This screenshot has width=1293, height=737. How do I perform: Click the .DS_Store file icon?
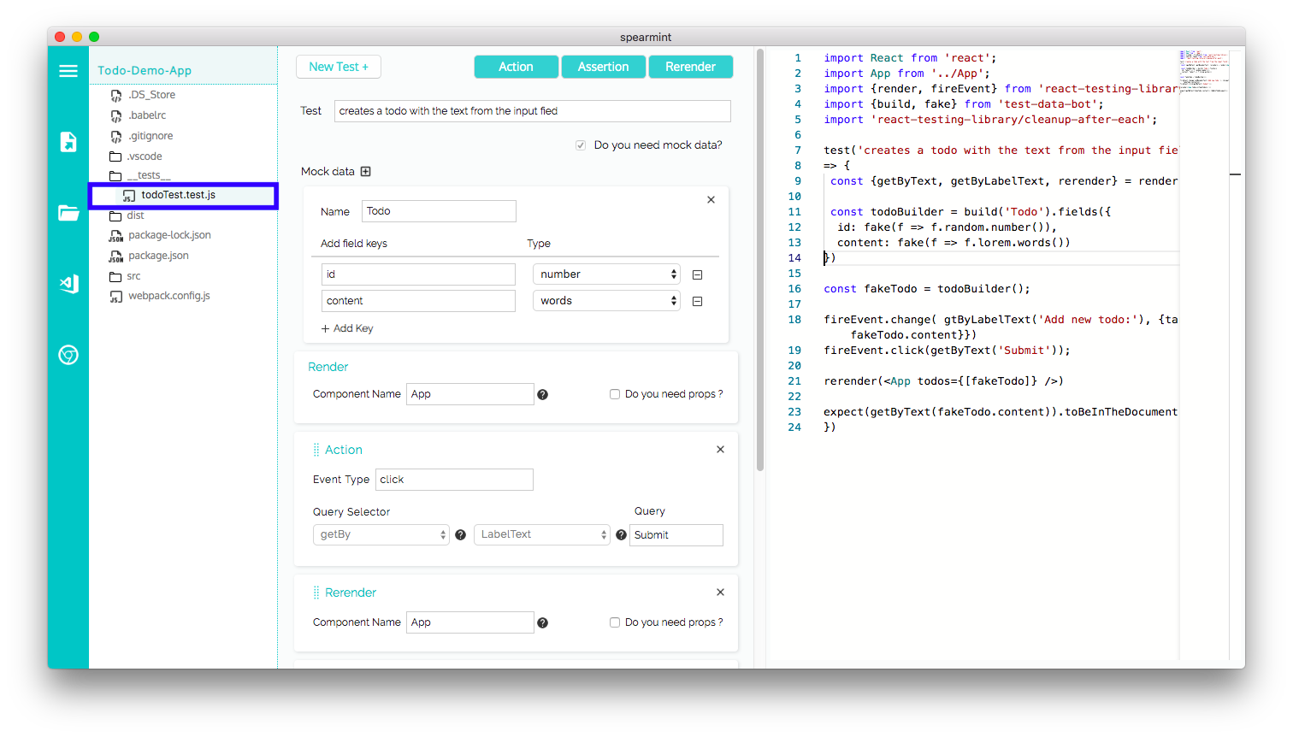[x=116, y=95]
